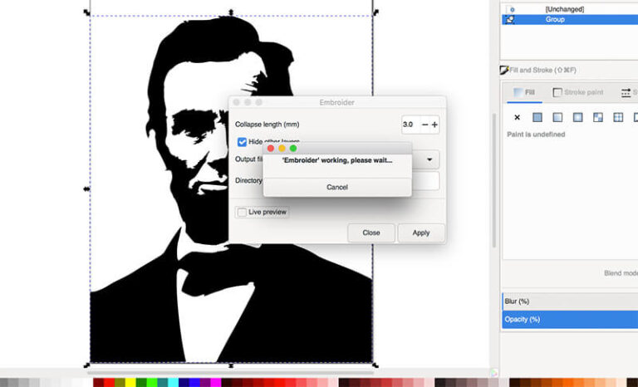Click Close in the Embroider dialog
638x387 pixels.
coord(371,233)
